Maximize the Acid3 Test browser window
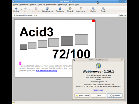This screenshot has height=104, width=139. coord(122,1)
